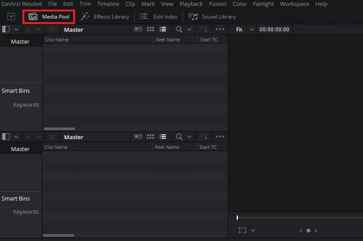This screenshot has height=241, width=363.
Task: Open the Fit zoom dropdown
Action: [x=242, y=29]
